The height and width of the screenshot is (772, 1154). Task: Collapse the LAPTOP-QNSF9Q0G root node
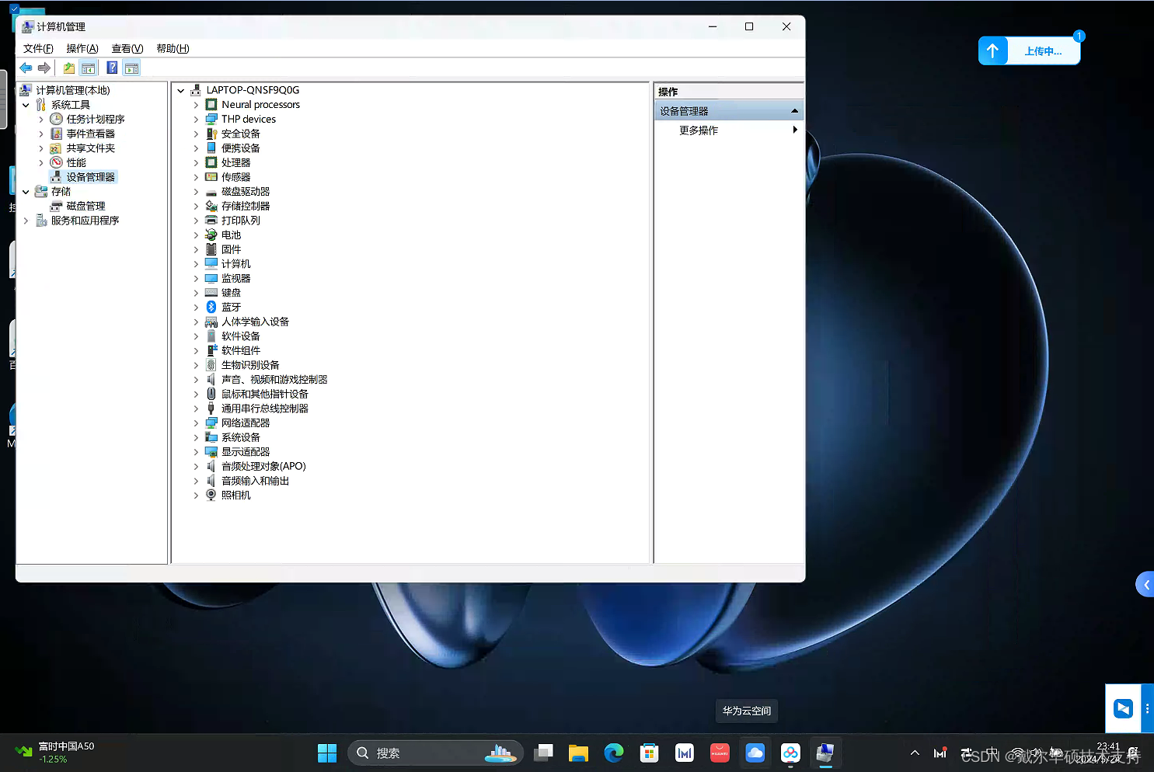(x=181, y=90)
